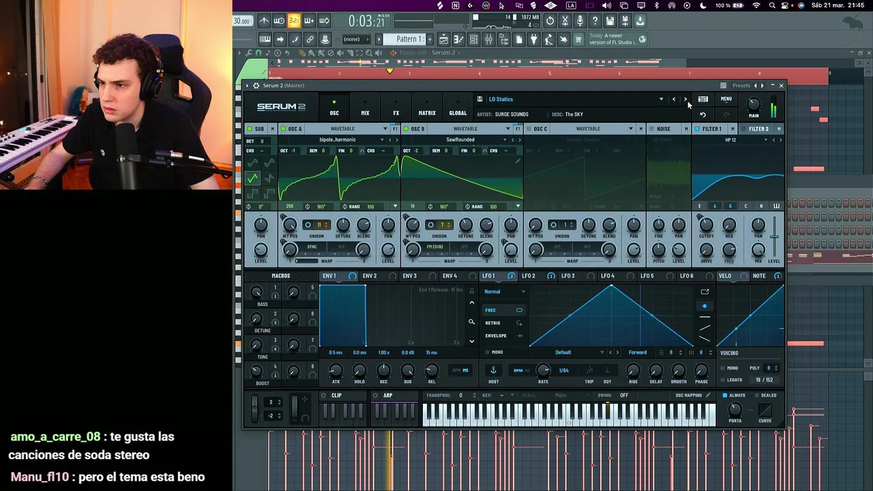Click the Serum Presets label
The width and height of the screenshot is (873, 491).
[x=741, y=86]
